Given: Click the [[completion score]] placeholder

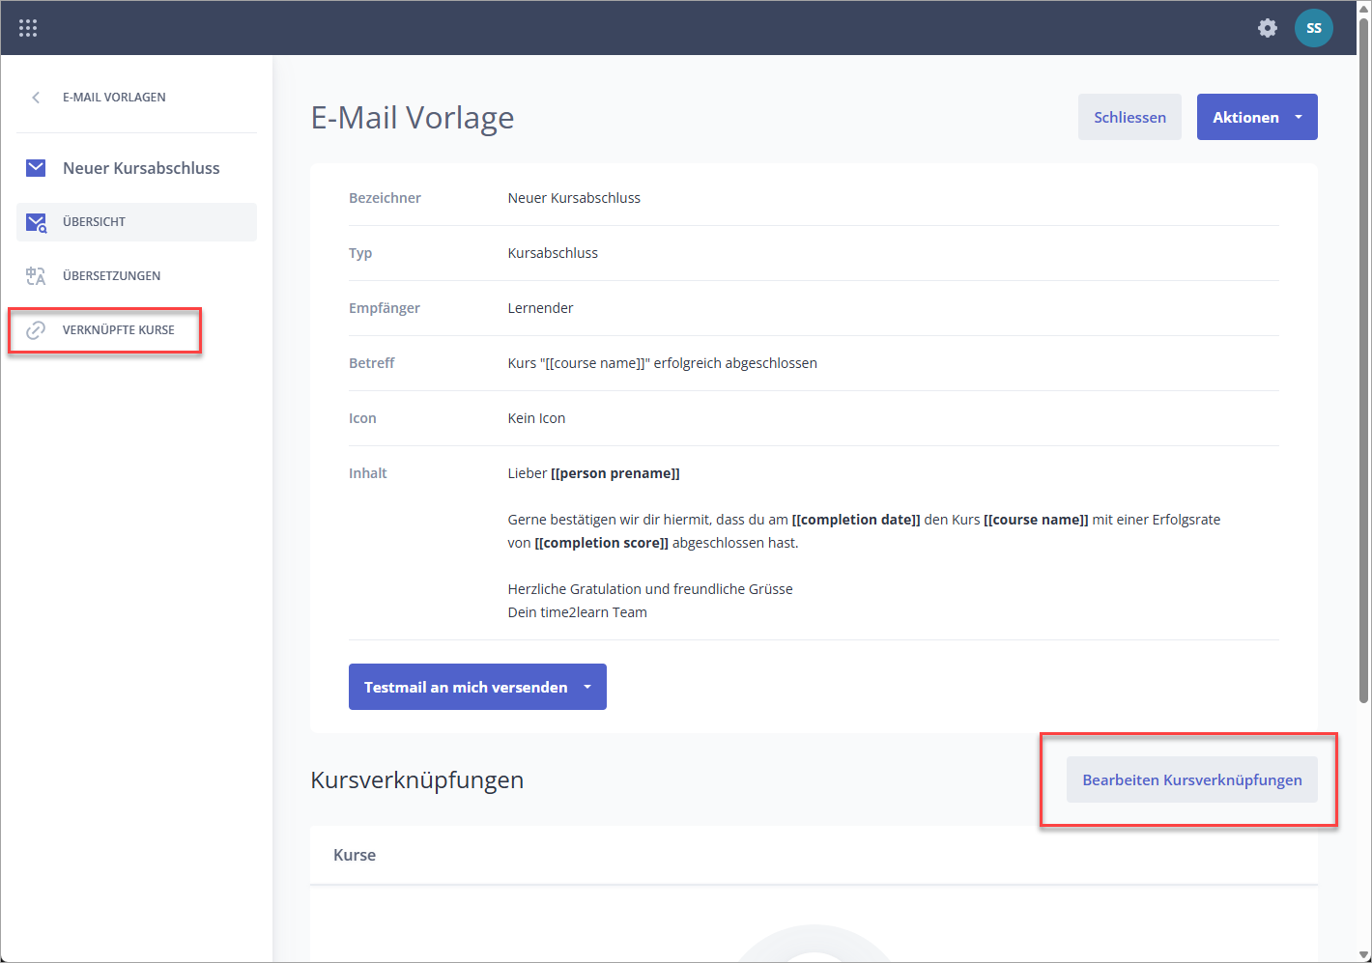Looking at the screenshot, I should click(x=601, y=543).
